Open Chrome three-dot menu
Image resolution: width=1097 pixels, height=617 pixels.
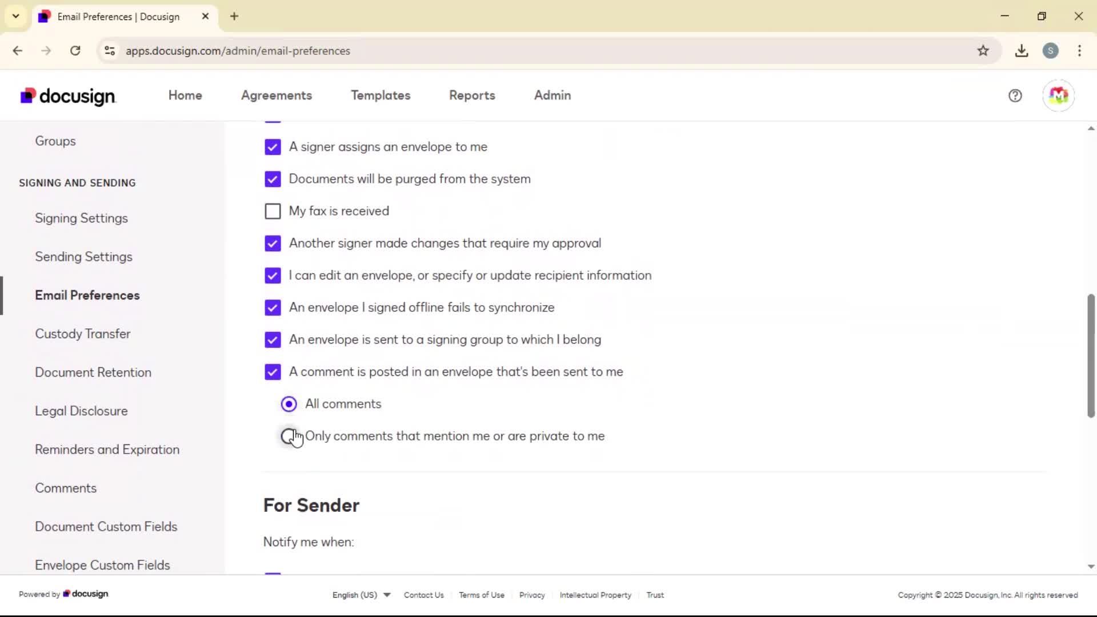click(x=1079, y=51)
